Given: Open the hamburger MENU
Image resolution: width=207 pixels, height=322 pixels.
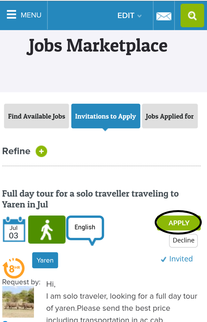Looking at the screenshot, I should click(x=24, y=15).
